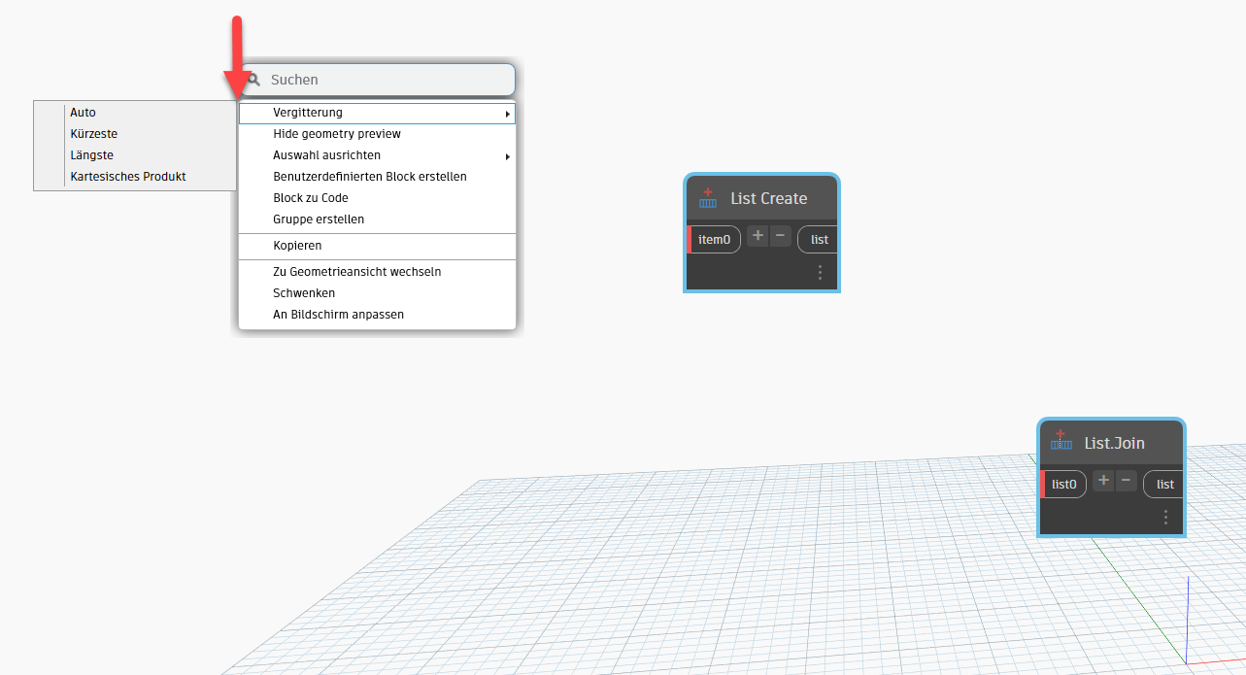Remove a list input from List.Join
1246x675 pixels.
1127,481
